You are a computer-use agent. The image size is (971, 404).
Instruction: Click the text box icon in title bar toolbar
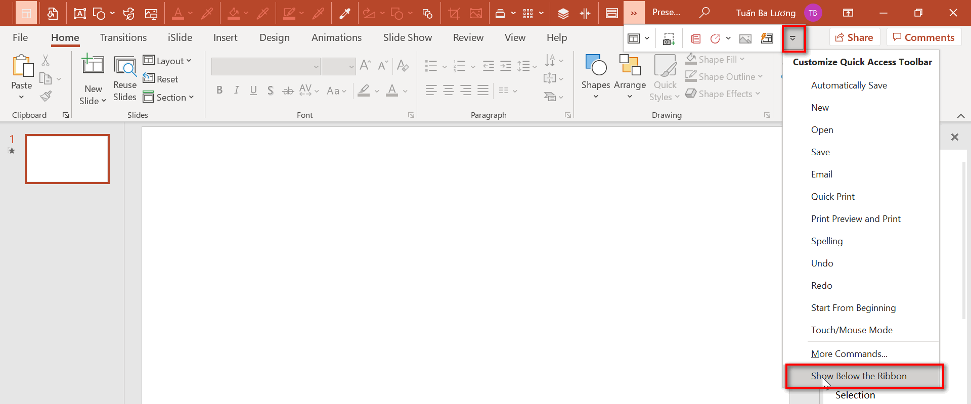point(79,13)
